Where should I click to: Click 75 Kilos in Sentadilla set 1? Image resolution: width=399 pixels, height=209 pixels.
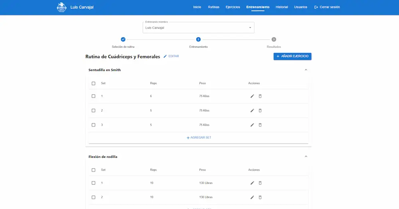(204, 96)
